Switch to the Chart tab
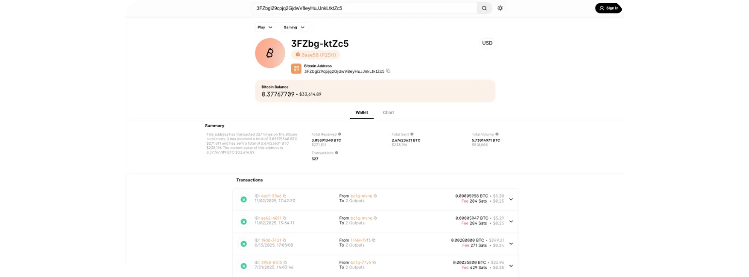 388,113
